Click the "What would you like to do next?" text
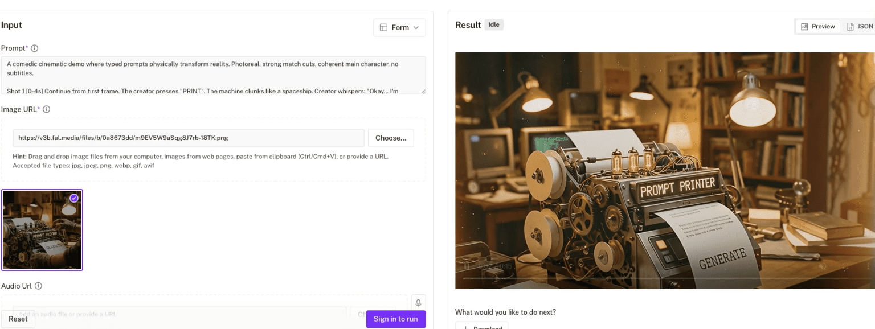Viewport: 875px width, 329px height. tap(505, 312)
